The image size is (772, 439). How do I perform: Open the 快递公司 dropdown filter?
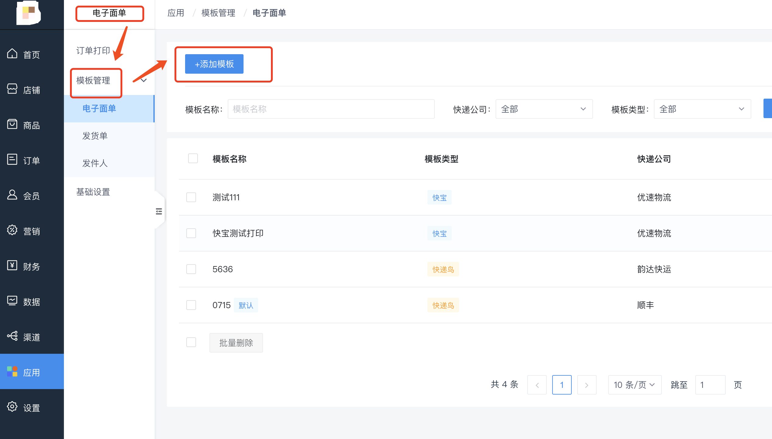(x=544, y=109)
